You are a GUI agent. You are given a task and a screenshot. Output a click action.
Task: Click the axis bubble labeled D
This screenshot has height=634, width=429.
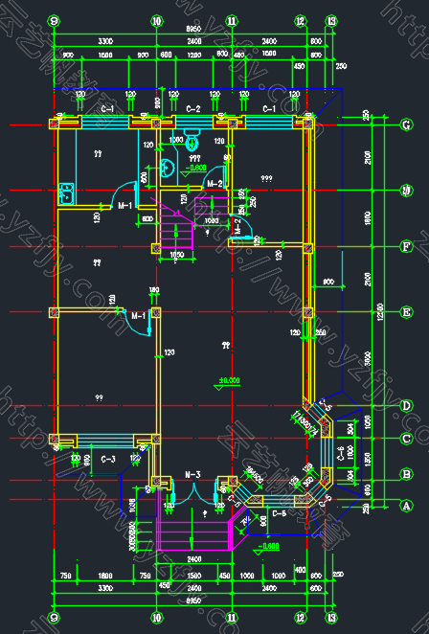point(406,405)
